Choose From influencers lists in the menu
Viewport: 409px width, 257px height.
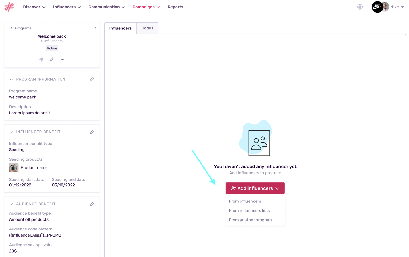pos(249,211)
